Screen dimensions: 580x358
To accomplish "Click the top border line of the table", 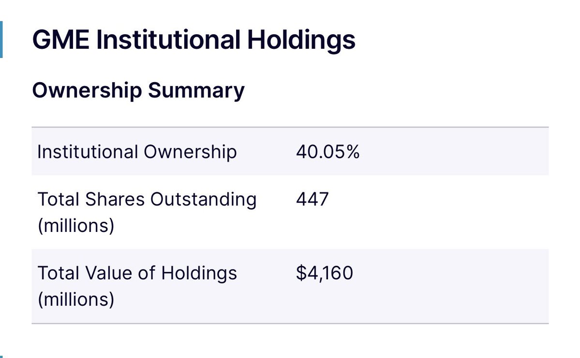I will (290, 128).
